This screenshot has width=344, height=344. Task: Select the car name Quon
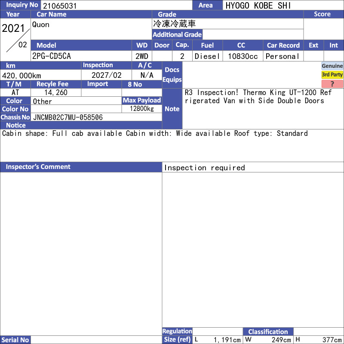click(40, 25)
